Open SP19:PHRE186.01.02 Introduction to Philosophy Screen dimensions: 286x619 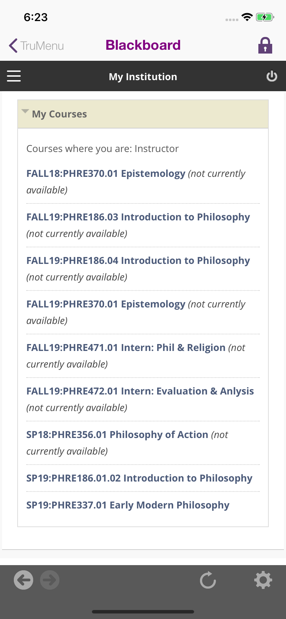[139, 478]
